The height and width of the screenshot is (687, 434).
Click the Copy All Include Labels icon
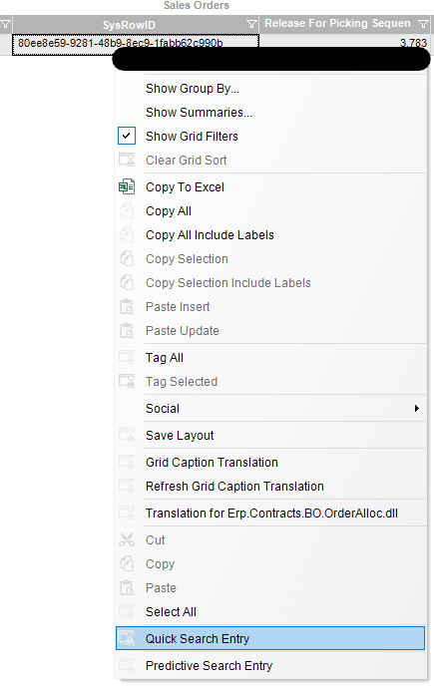click(x=127, y=235)
